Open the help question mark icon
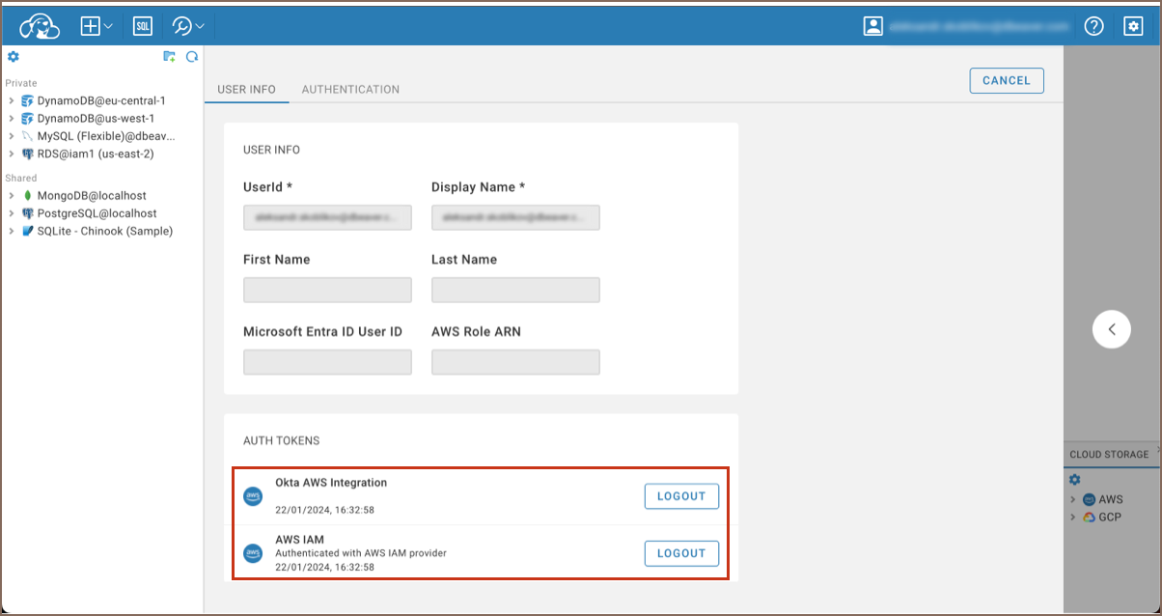 (1093, 26)
